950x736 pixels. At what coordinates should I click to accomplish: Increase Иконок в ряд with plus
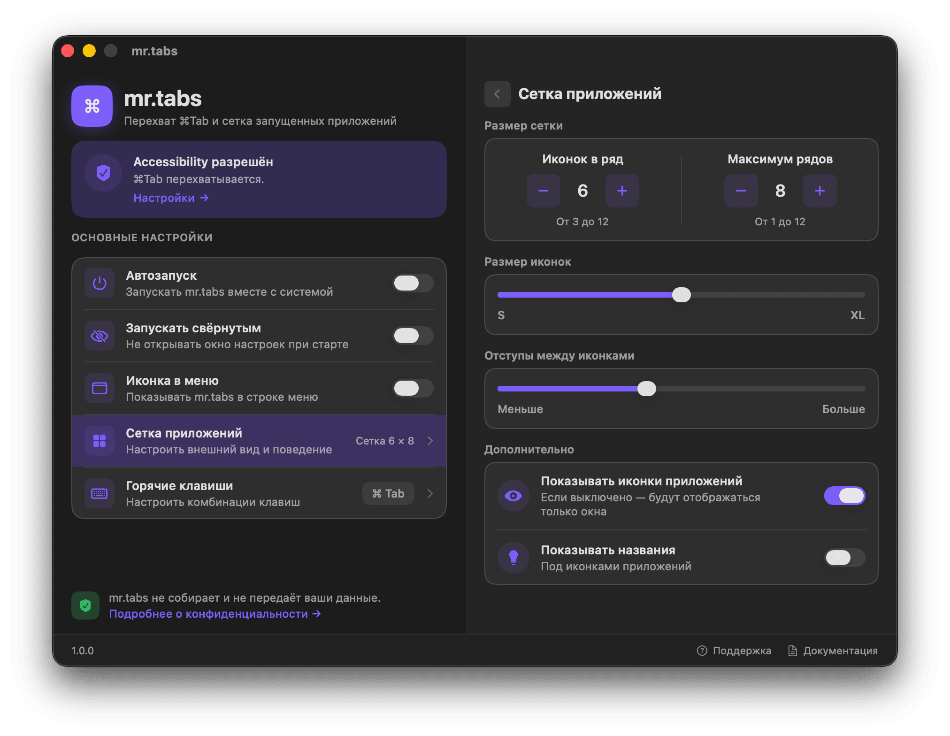point(622,191)
